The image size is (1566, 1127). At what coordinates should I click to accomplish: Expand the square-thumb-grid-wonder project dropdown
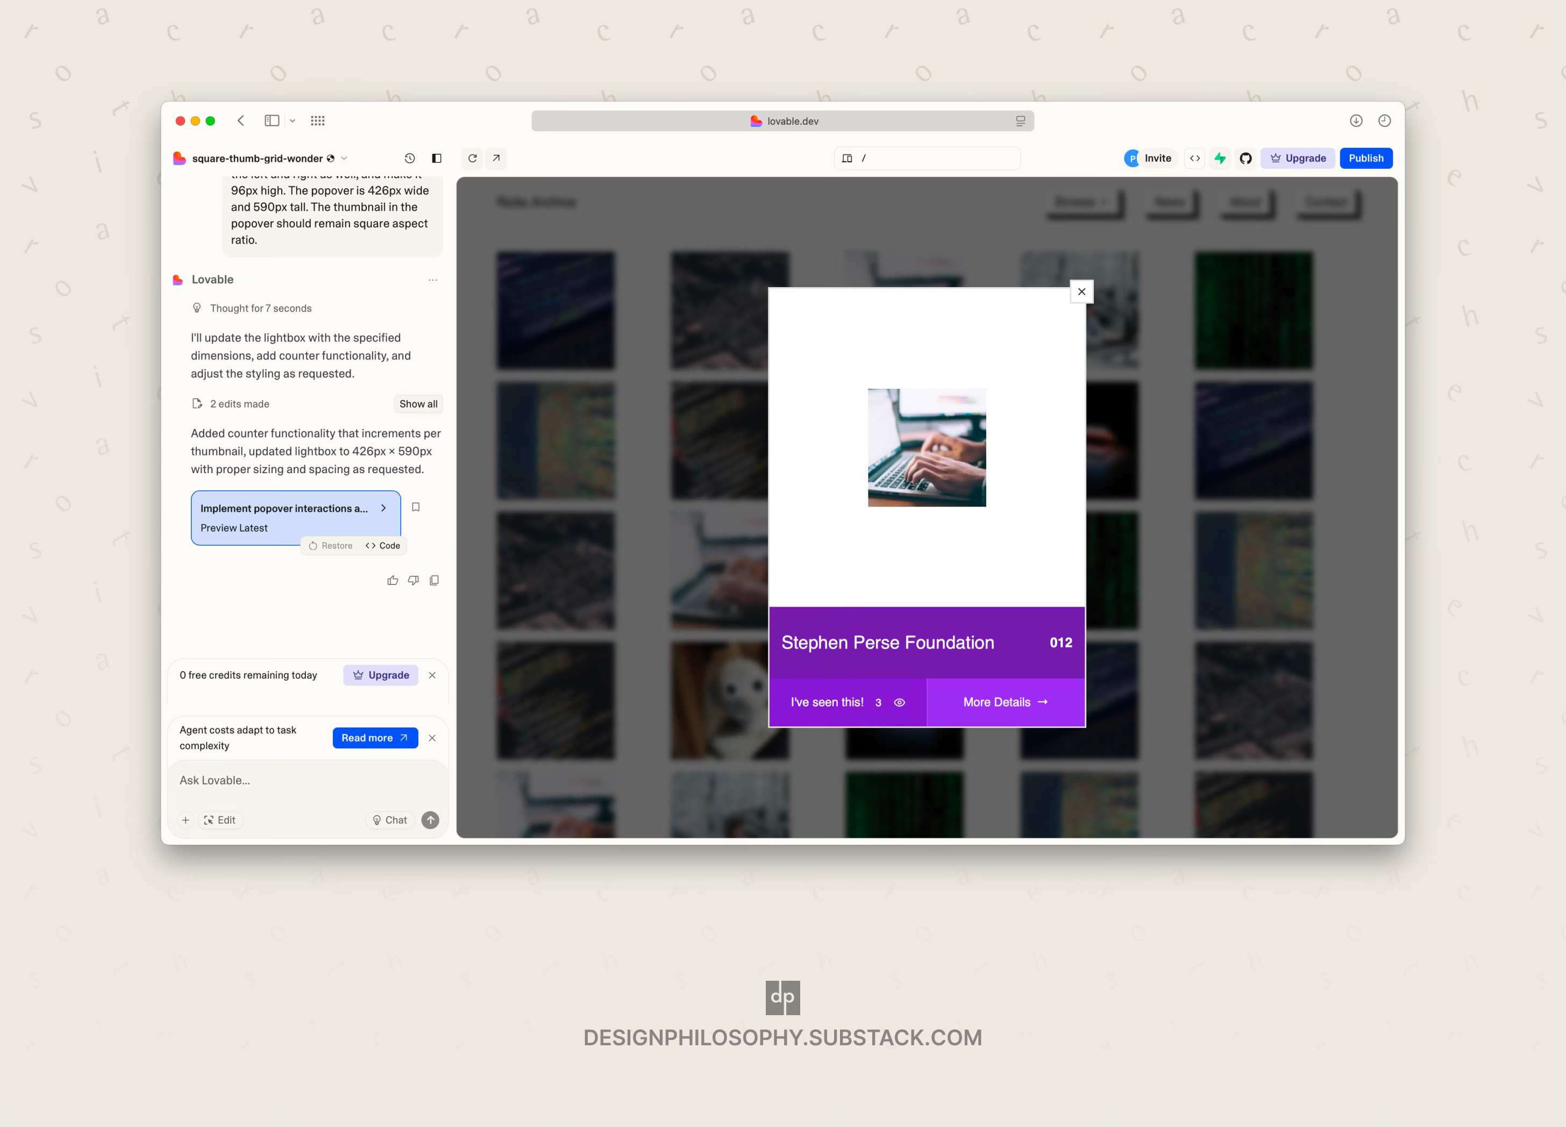(345, 158)
